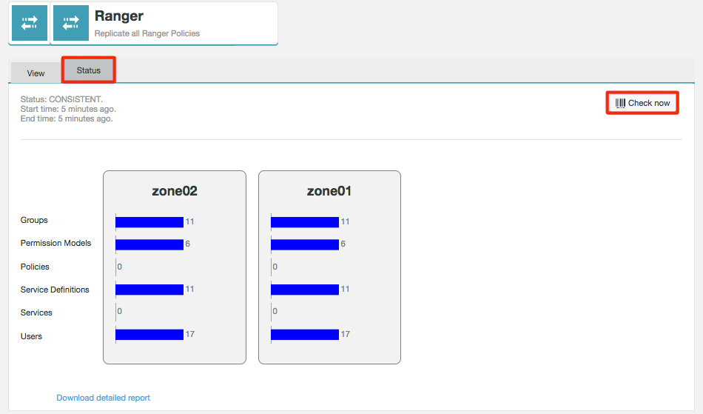703x414 pixels.
Task: Click 'Replicate all Ranger Policies' subtitle
Action: (x=147, y=33)
